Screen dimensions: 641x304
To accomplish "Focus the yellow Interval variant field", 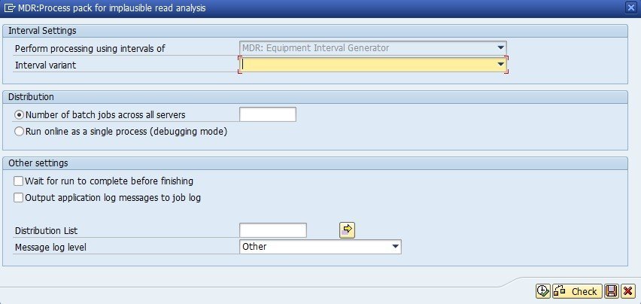I will (369, 65).
